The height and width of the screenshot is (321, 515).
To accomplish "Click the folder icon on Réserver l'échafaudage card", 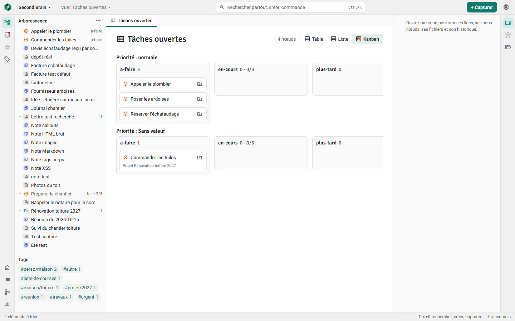I will (200, 114).
